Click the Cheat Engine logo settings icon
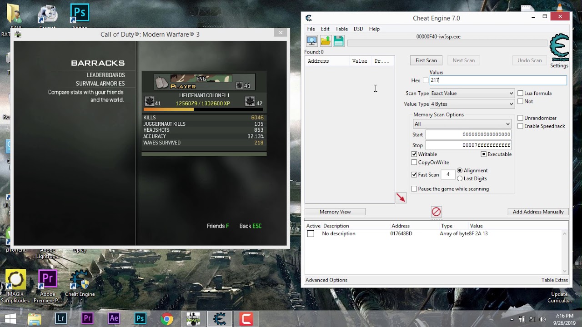 559,48
